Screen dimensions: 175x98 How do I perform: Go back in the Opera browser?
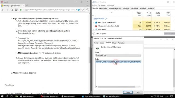(2, 10)
